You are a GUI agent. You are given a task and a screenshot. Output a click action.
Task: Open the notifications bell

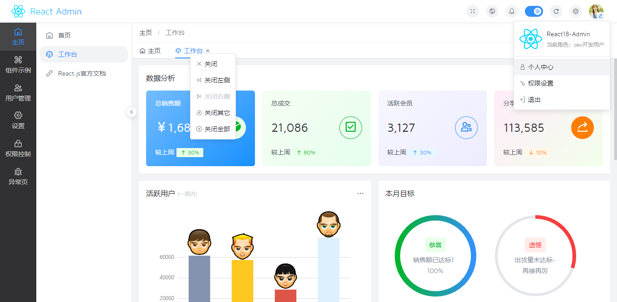pos(512,11)
